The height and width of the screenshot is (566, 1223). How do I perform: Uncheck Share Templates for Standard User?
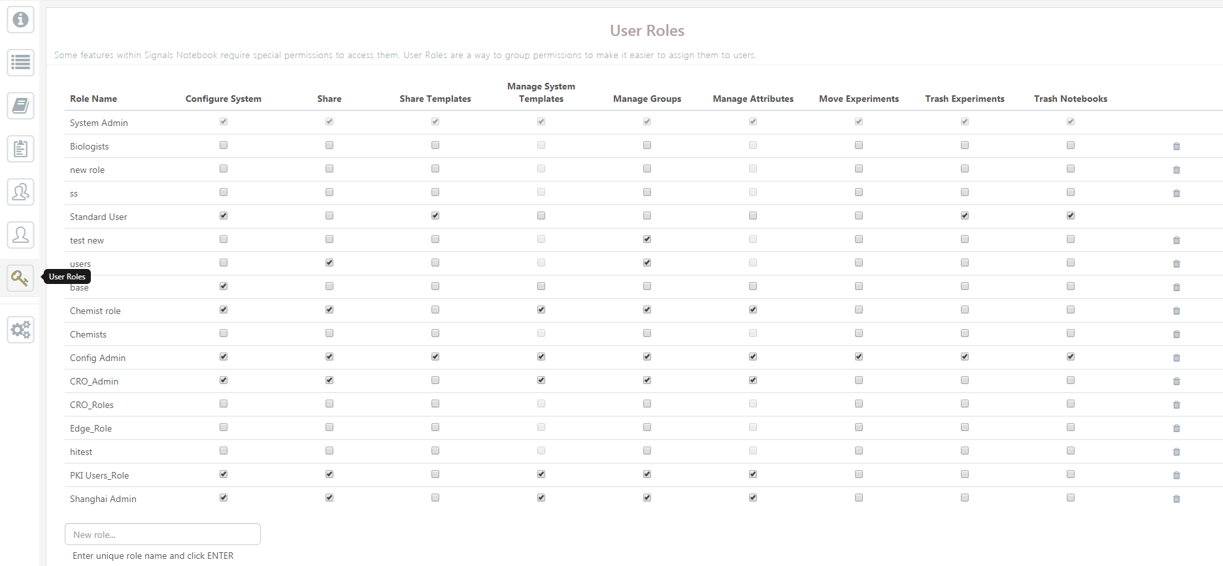pos(435,215)
